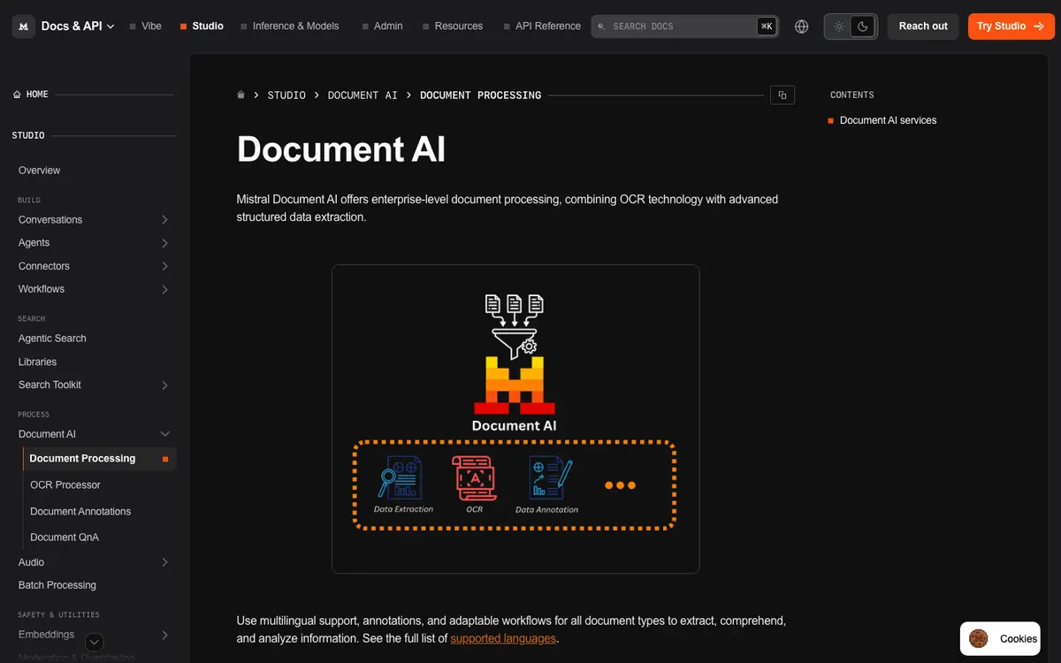This screenshot has height=663, width=1061.
Task: Open the API Reference tab
Action: pos(542,27)
